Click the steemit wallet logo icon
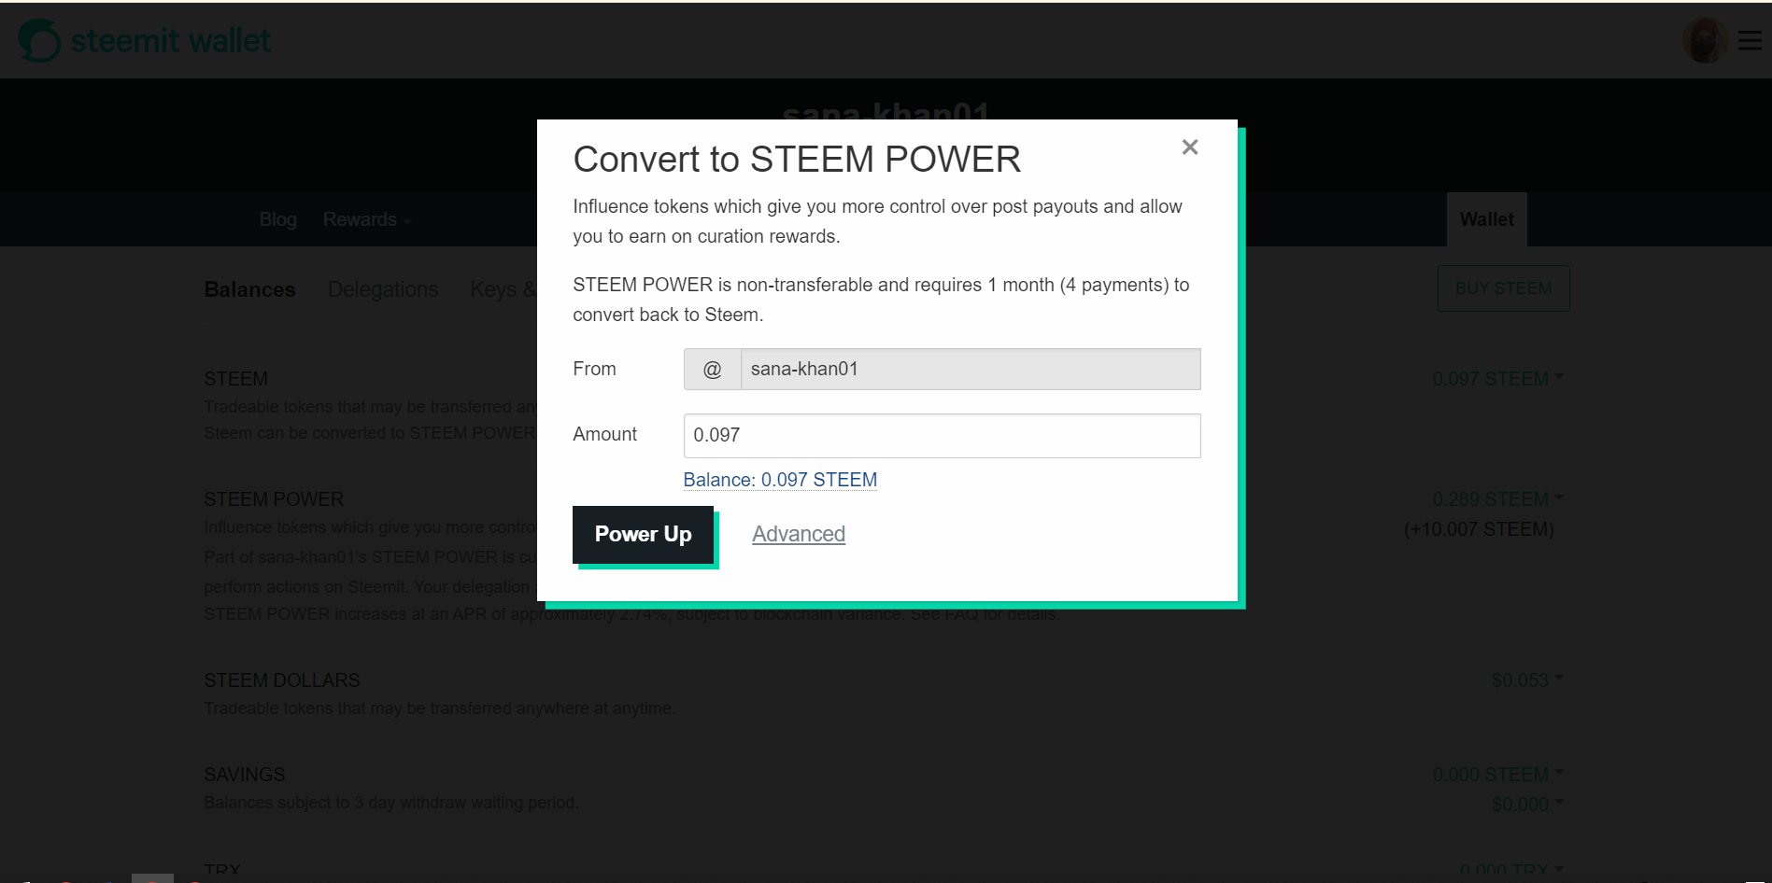Image resolution: width=1772 pixels, height=883 pixels. pyautogui.click(x=37, y=40)
